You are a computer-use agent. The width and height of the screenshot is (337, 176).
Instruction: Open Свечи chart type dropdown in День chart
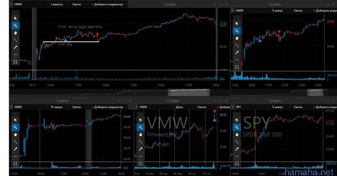tap(205, 107)
